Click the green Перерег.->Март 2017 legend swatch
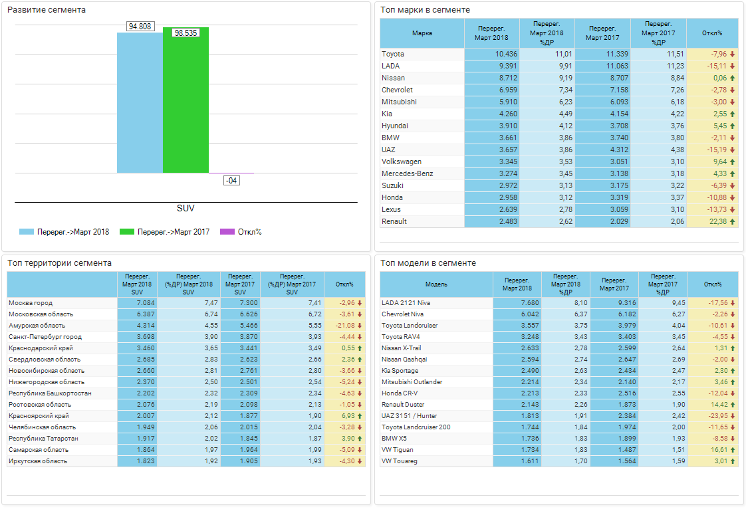 pos(126,232)
